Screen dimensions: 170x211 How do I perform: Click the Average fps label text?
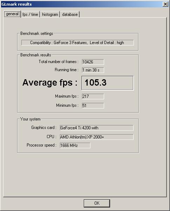pos(50,83)
